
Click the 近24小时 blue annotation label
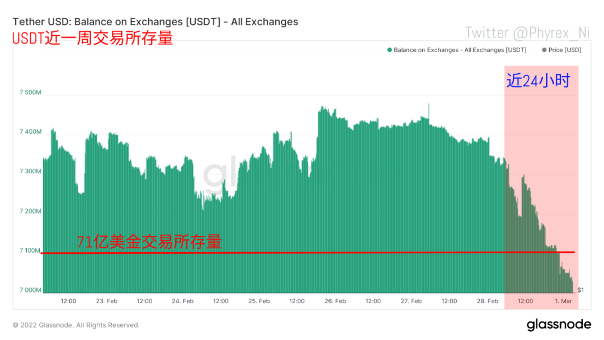538,81
